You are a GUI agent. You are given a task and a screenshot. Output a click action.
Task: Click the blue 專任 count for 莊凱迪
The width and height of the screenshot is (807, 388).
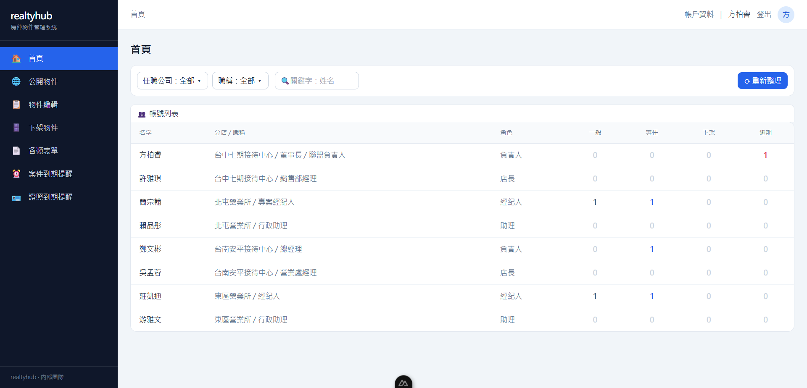pyautogui.click(x=652, y=296)
